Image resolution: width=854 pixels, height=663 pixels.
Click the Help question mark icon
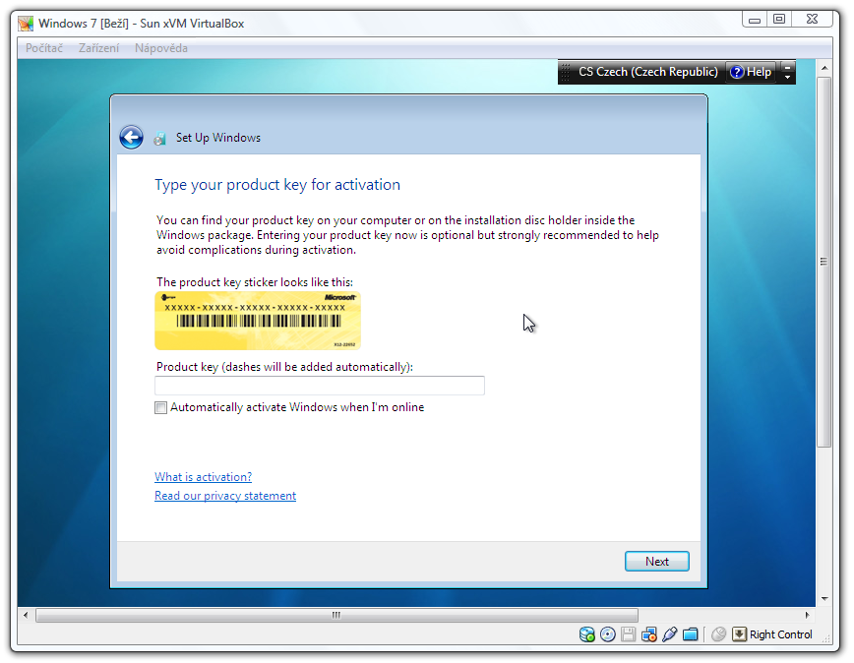[x=736, y=72]
